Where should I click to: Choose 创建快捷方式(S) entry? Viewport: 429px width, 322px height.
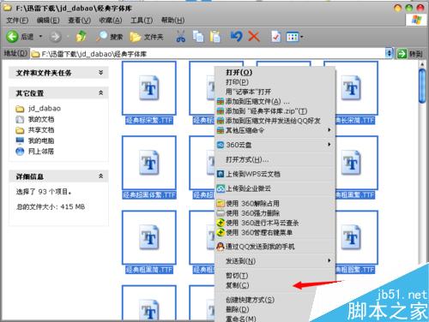coord(275,300)
